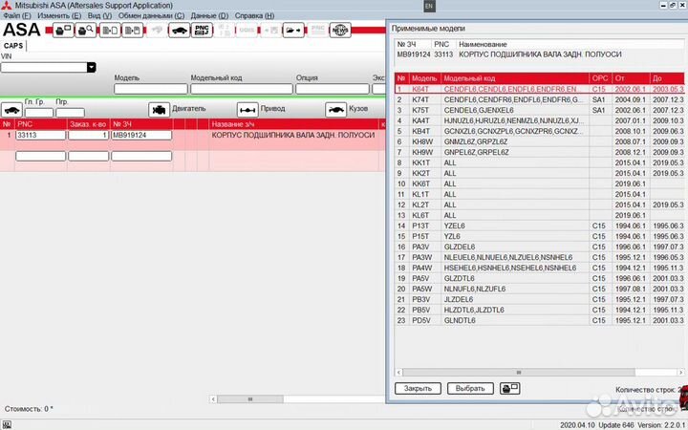Click the horizontal scrollbar thumb in models dialog
The width and height of the screenshot is (688, 430).
[519, 372]
